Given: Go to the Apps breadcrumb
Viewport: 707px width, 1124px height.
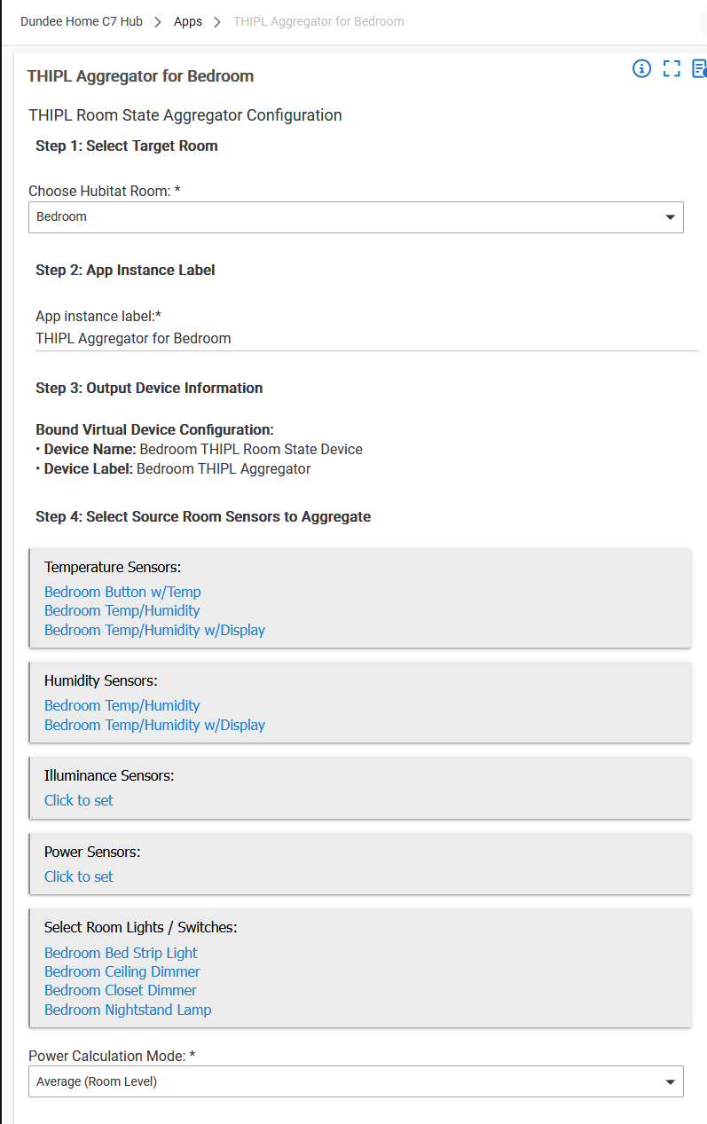Looking at the screenshot, I should (188, 21).
